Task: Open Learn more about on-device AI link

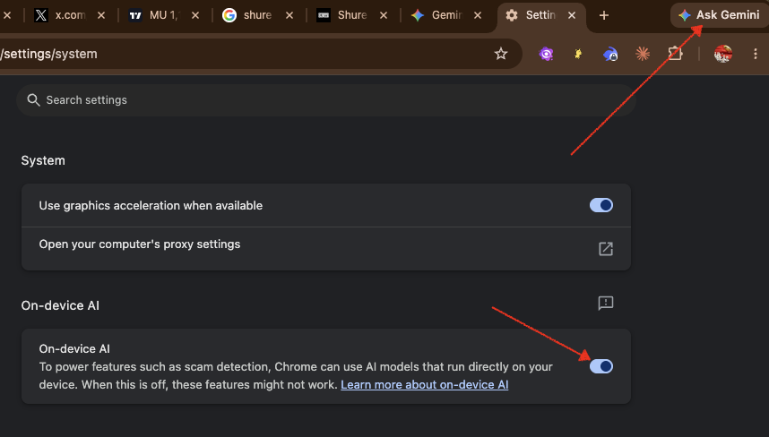Action: pyautogui.click(x=425, y=384)
